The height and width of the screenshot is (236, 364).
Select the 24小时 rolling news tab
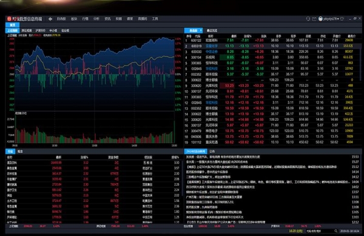(195, 151)
